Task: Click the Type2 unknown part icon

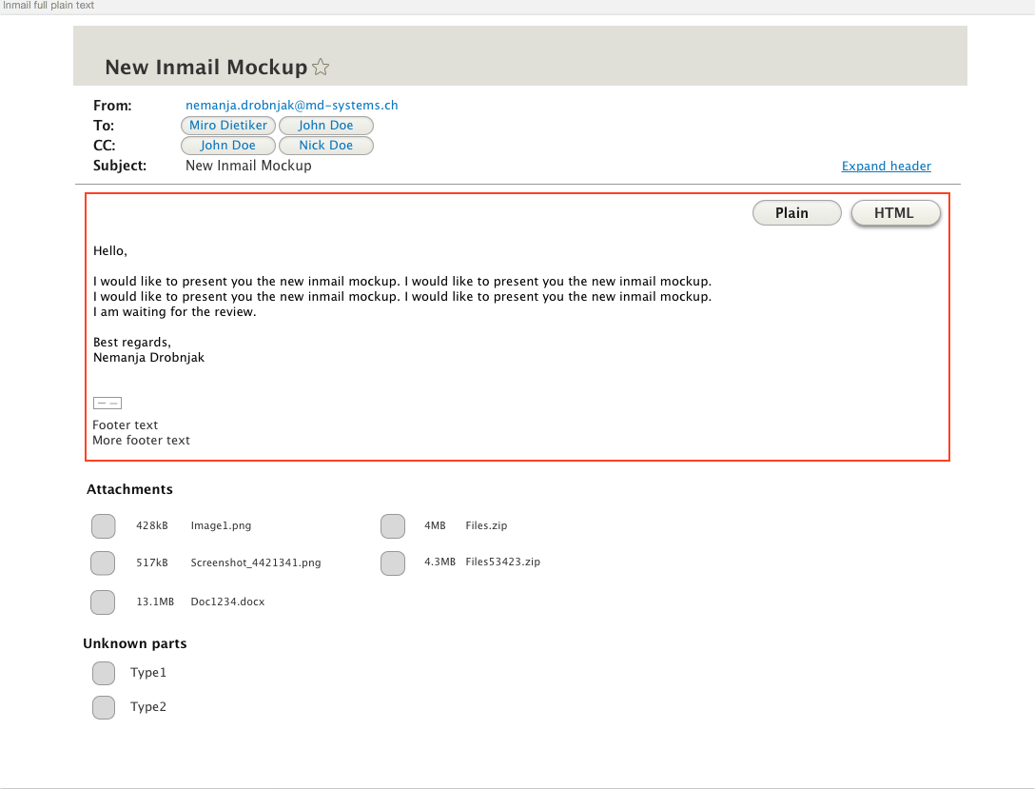Action: click(x=104, y=707)
